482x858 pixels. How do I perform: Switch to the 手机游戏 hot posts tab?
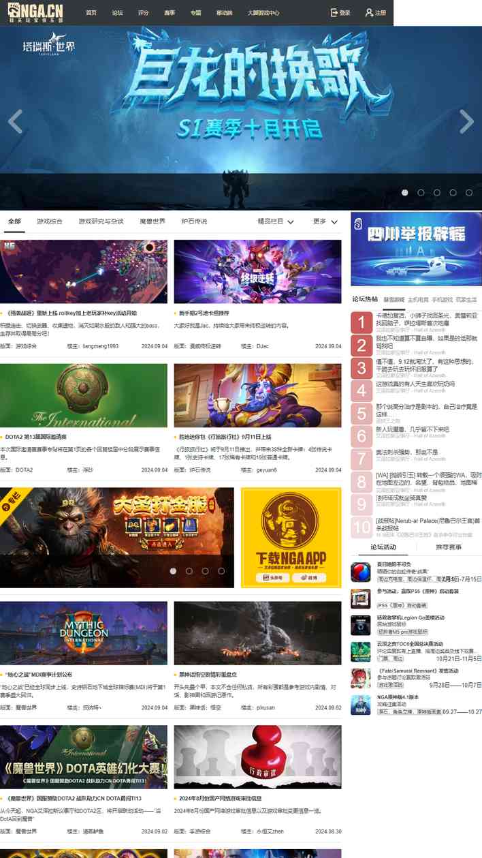443,300
